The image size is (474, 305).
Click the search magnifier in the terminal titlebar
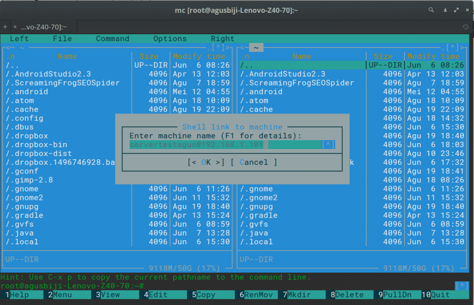pyautogui.click(x=431, y=10)
